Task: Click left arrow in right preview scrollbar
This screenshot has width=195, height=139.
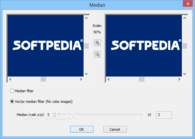Action: coord(109,79)
